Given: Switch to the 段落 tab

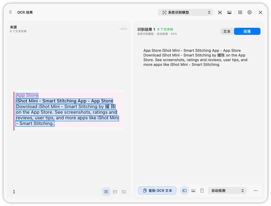Looking at the screenshot, I should pyautogui.click(x=247, y=31).
